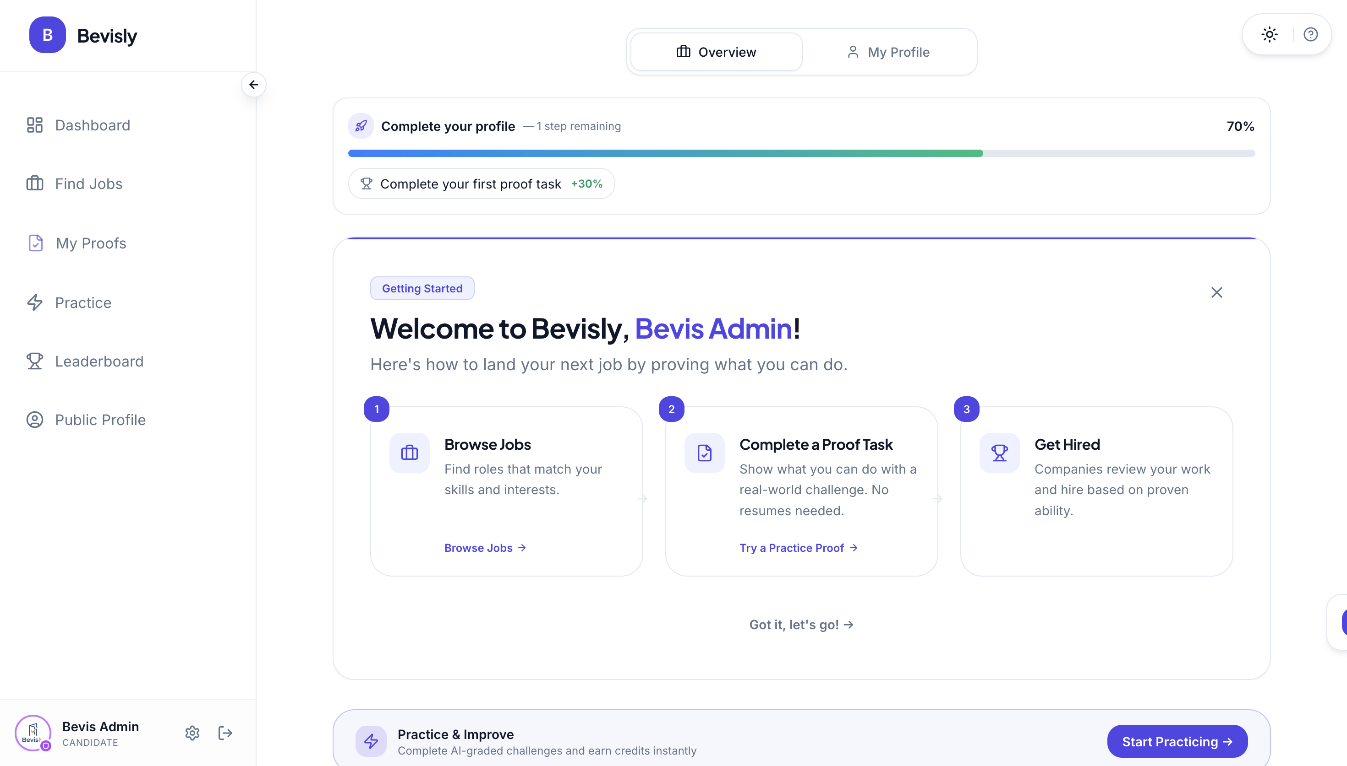Open help via question mark icon
Screen dimensions: 1347x766
click(x=1310, y=35)
